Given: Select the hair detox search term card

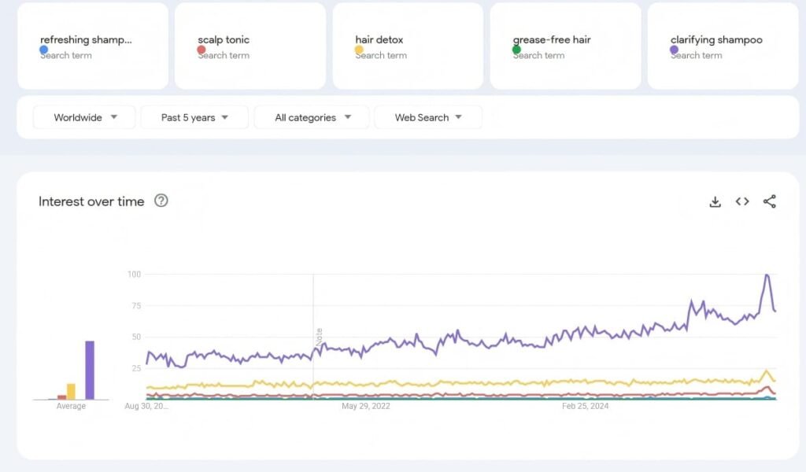Looking at the screenshot, I should pos(408,46).
